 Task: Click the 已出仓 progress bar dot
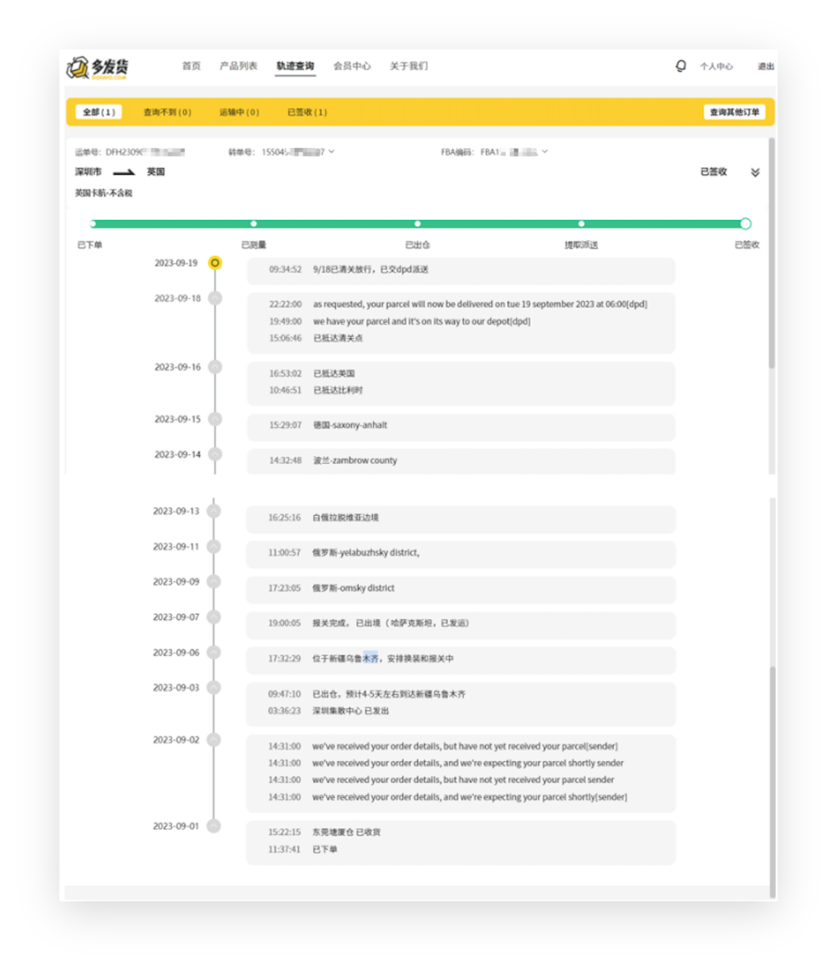417,223
